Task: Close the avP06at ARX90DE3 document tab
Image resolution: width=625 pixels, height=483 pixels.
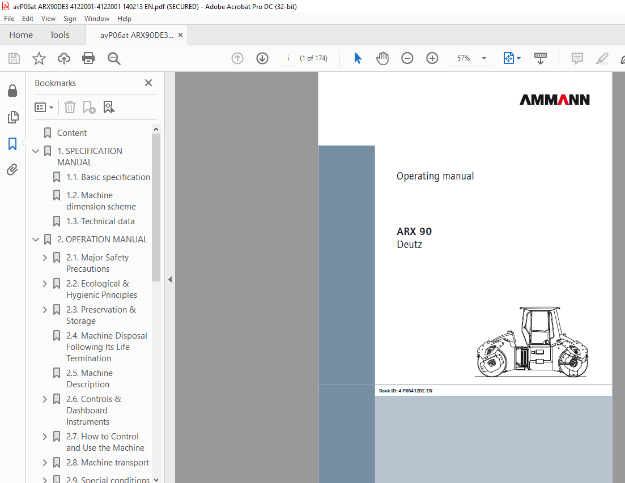Action: [180, 35]
